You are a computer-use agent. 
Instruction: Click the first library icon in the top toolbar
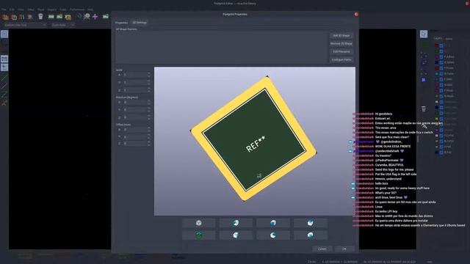5,17
